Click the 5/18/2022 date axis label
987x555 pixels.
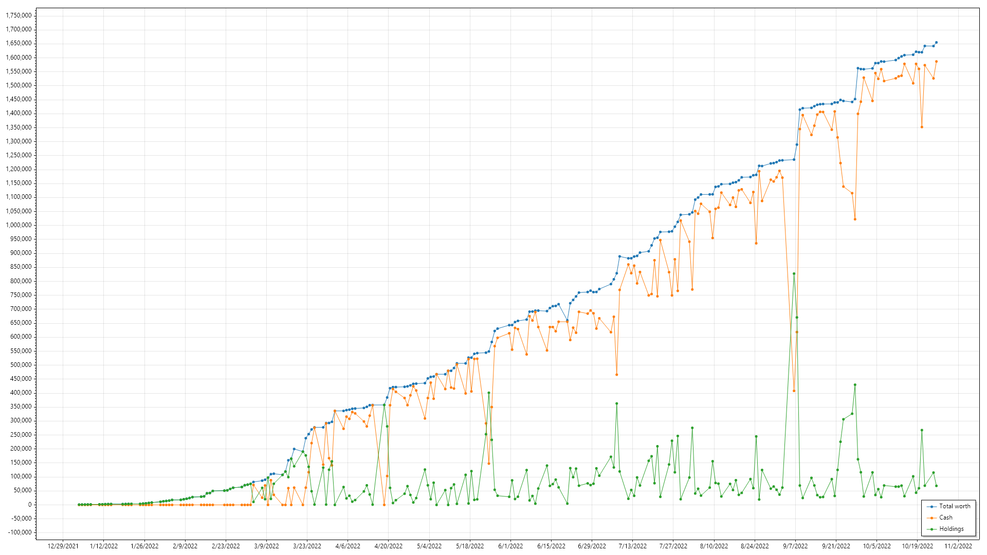click(x=470, y=546)
